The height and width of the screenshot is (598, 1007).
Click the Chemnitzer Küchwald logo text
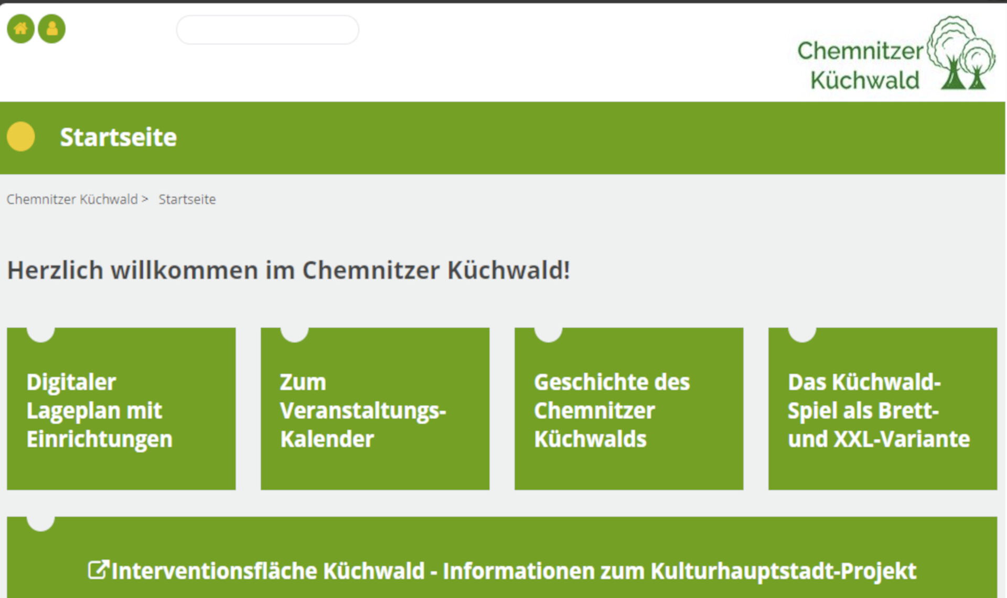tap(860, 66)
